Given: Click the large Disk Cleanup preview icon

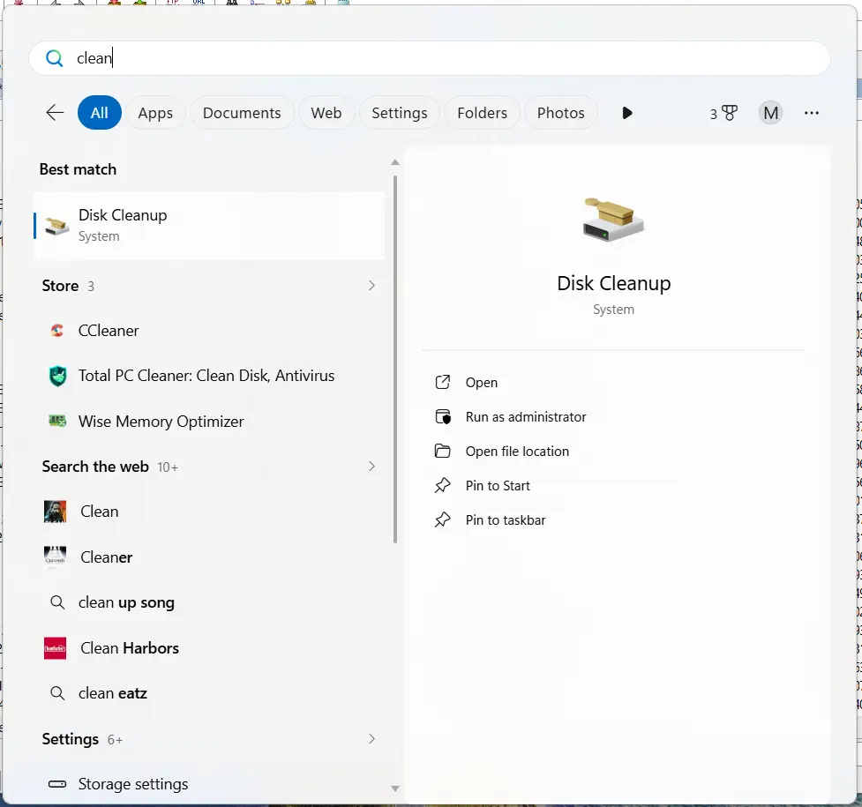Looking at the screenshot, I should tap(613, 220).
